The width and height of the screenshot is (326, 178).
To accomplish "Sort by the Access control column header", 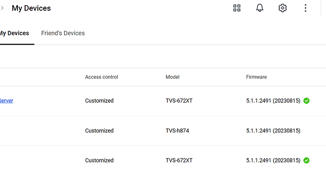I will 102,77.
